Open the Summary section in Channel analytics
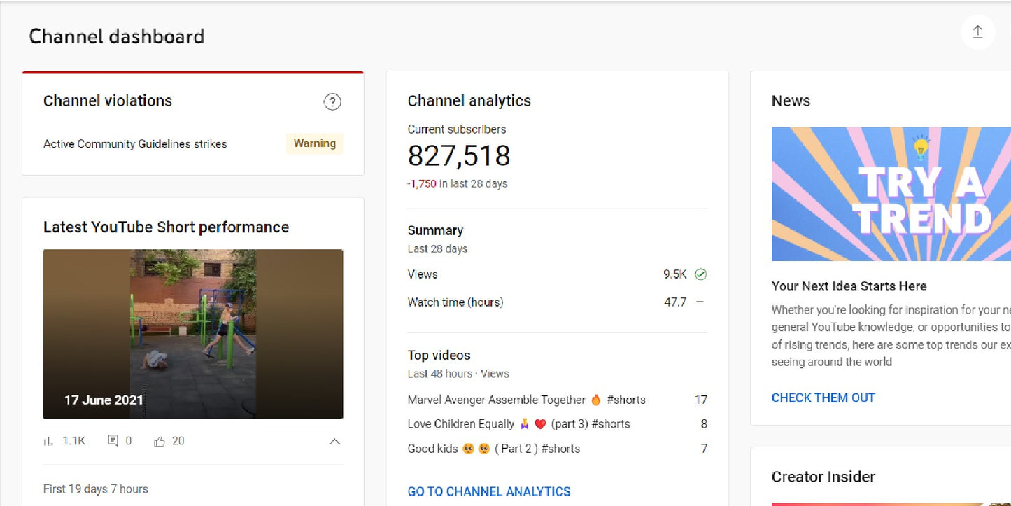This screenshot has width=1011, height=506. [435, 230]
